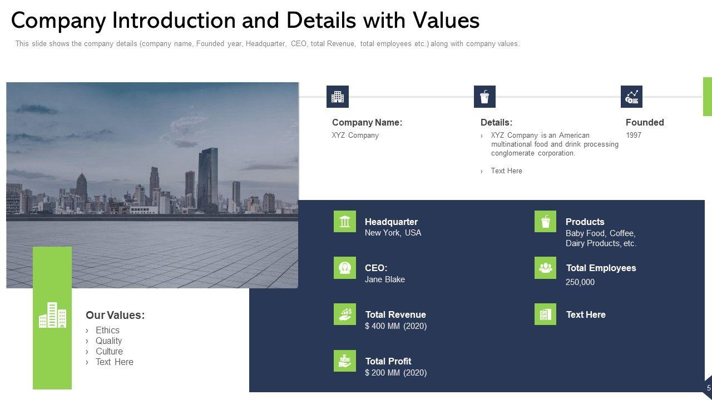Click the Total Revenue hand-money icon
Viewport: 712px width, 400px height.
click(345, 314)
